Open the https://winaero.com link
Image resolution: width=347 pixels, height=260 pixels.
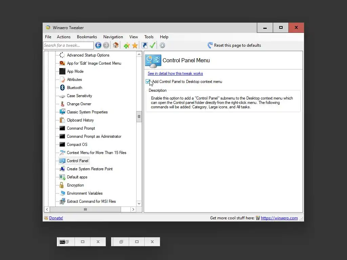coord(279,218)
